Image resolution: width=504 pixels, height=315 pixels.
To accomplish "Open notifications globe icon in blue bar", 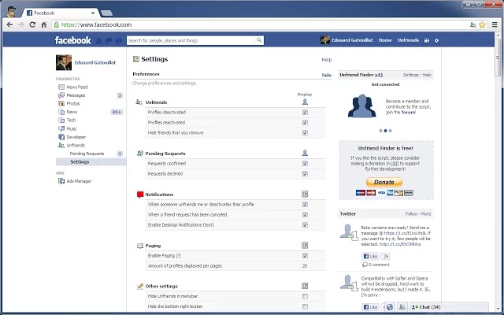I will coord(118,40).
